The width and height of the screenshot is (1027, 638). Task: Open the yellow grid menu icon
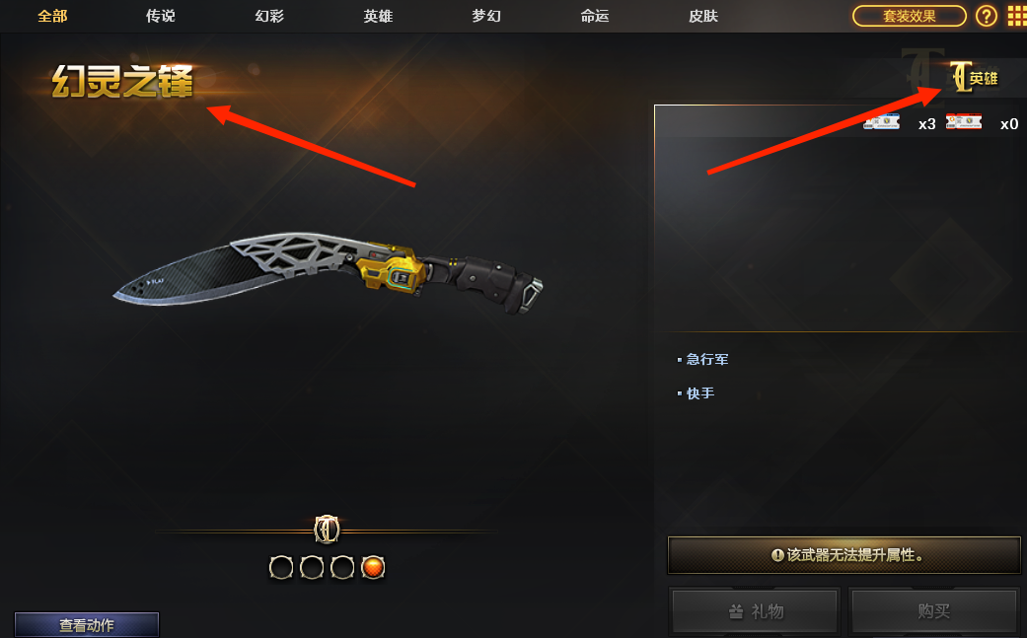[1017, 16]
